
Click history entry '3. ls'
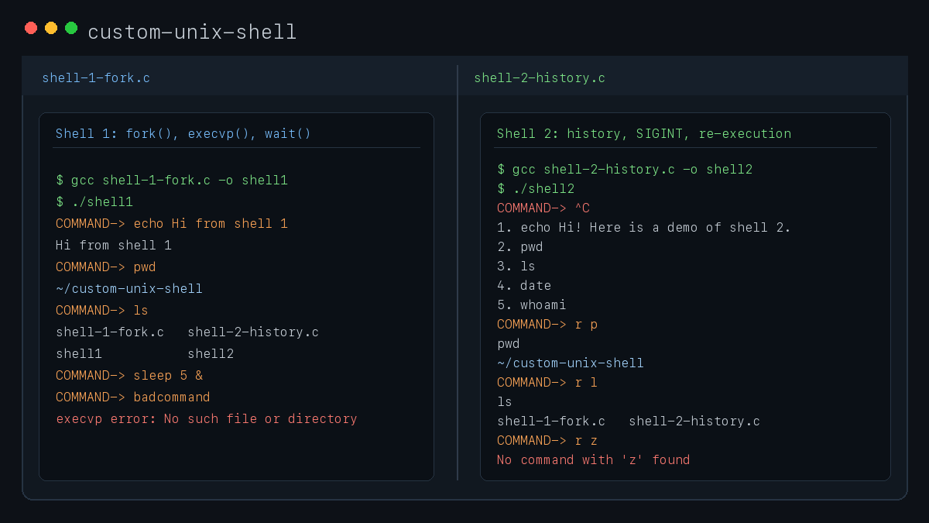[516, 266]
